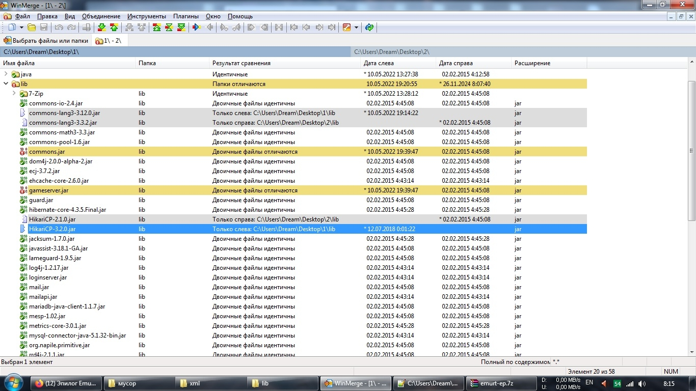Open the Файл menu
696x391 pixels.
point(23,16)
